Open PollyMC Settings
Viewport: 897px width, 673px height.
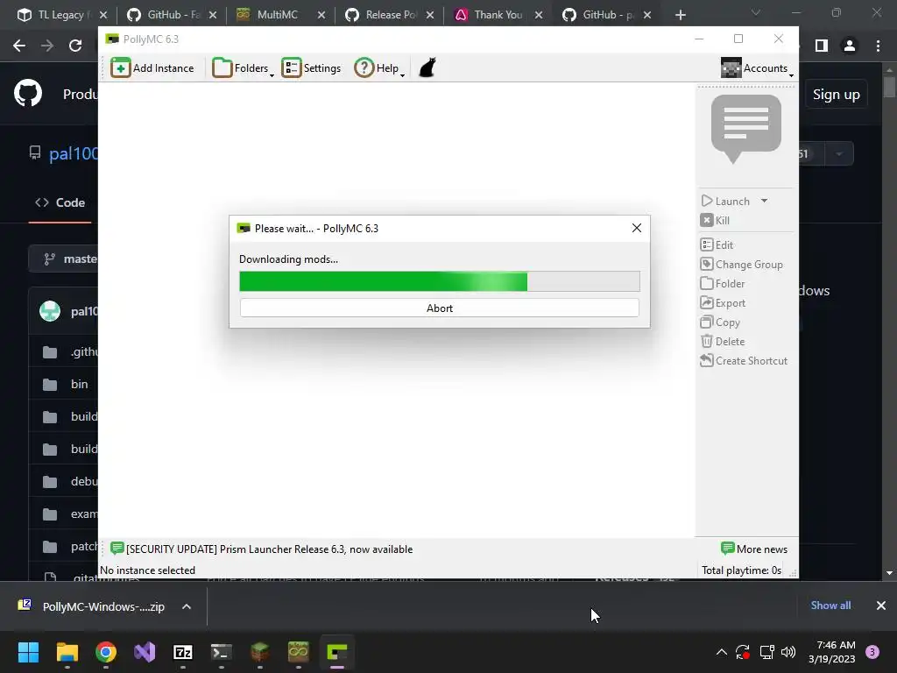tap(311, 68)
